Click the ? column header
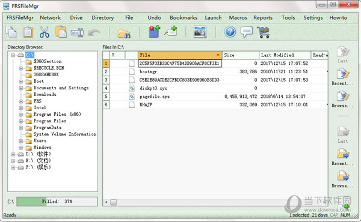This screenshot has height=222, width=361. point(117,55)
